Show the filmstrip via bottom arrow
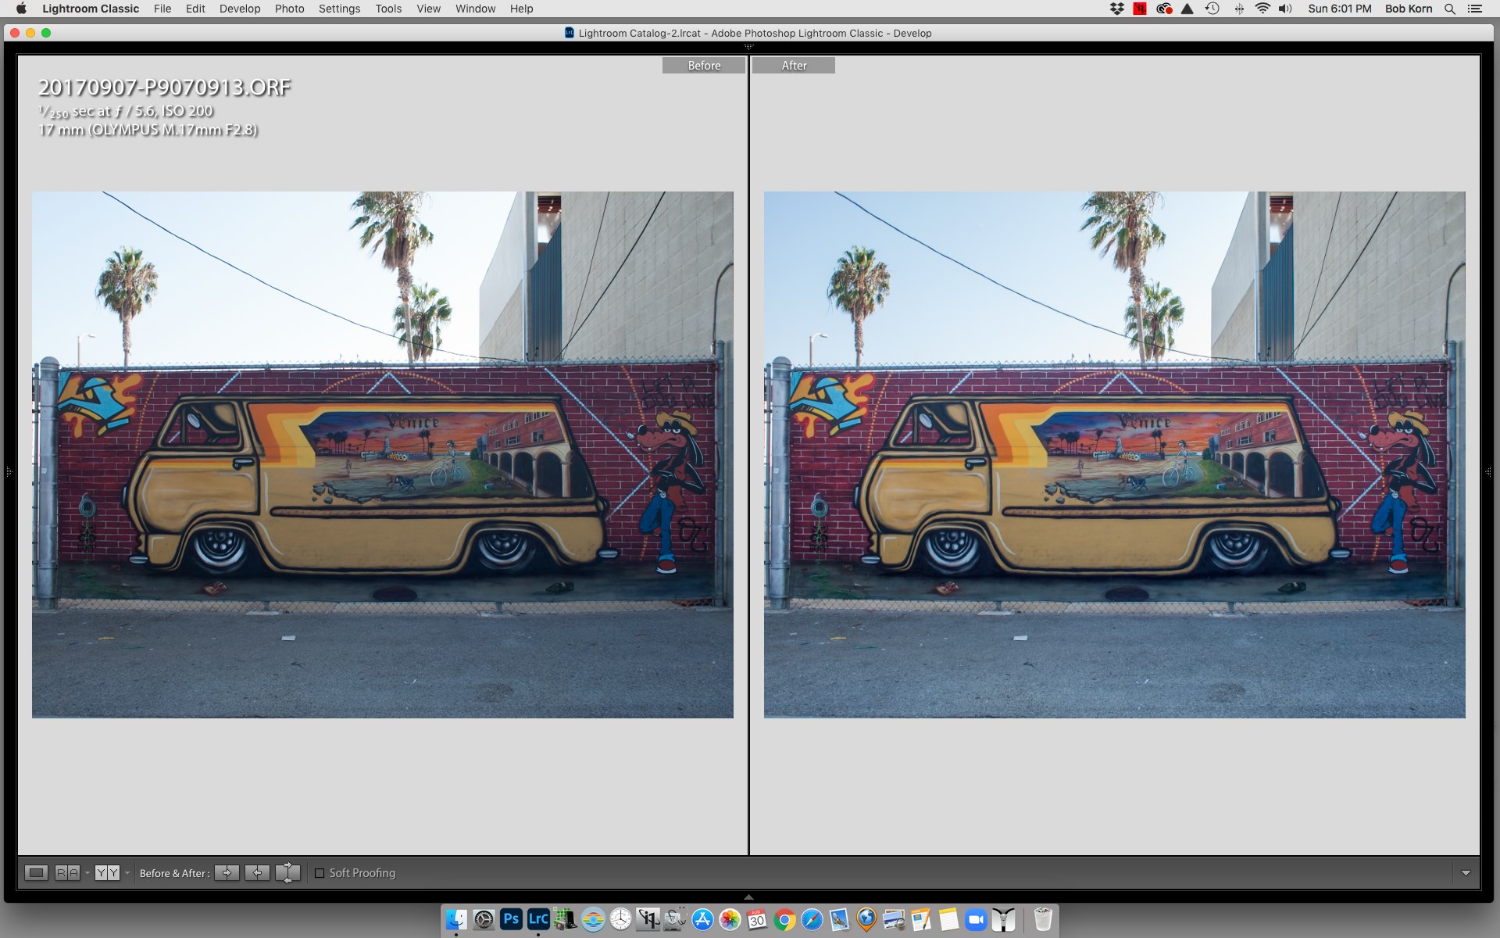This screenshot has width=1500, height=938. tap(748, 897)
